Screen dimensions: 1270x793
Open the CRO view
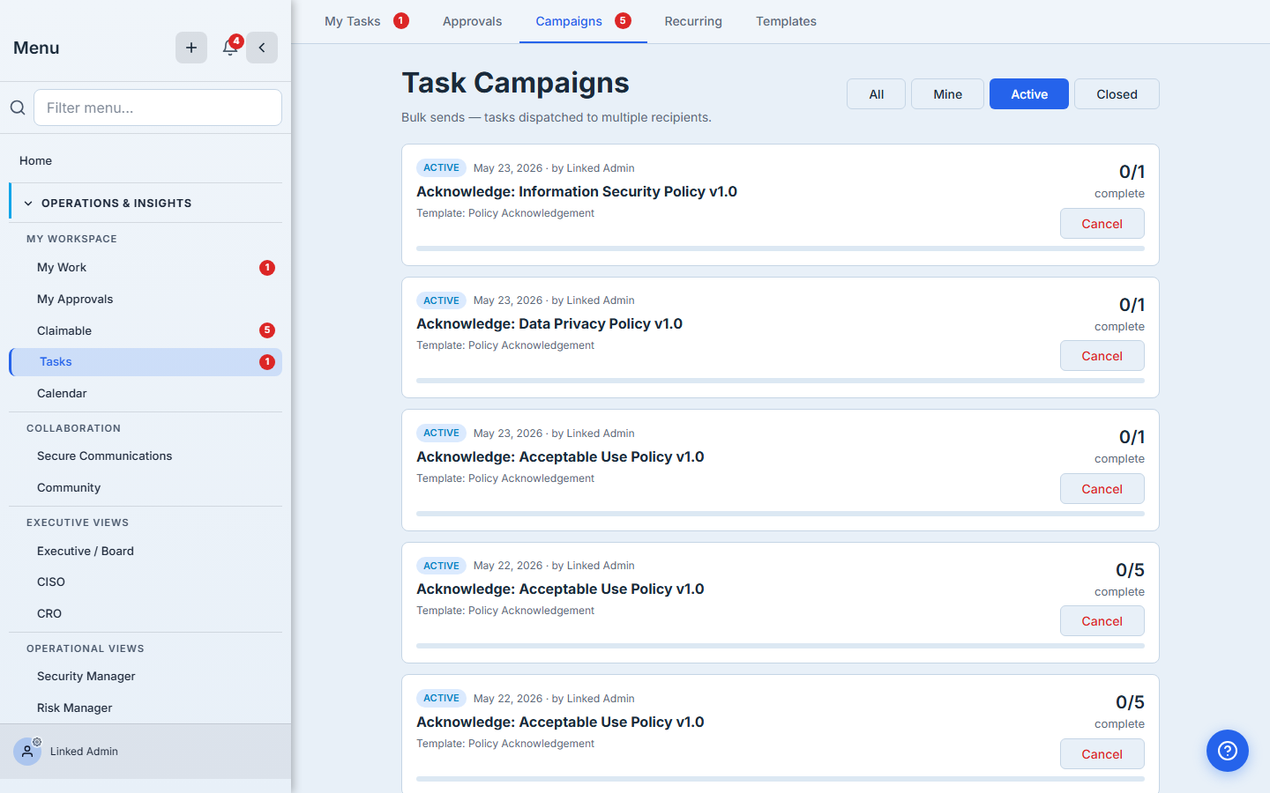(x=146, y=614)
